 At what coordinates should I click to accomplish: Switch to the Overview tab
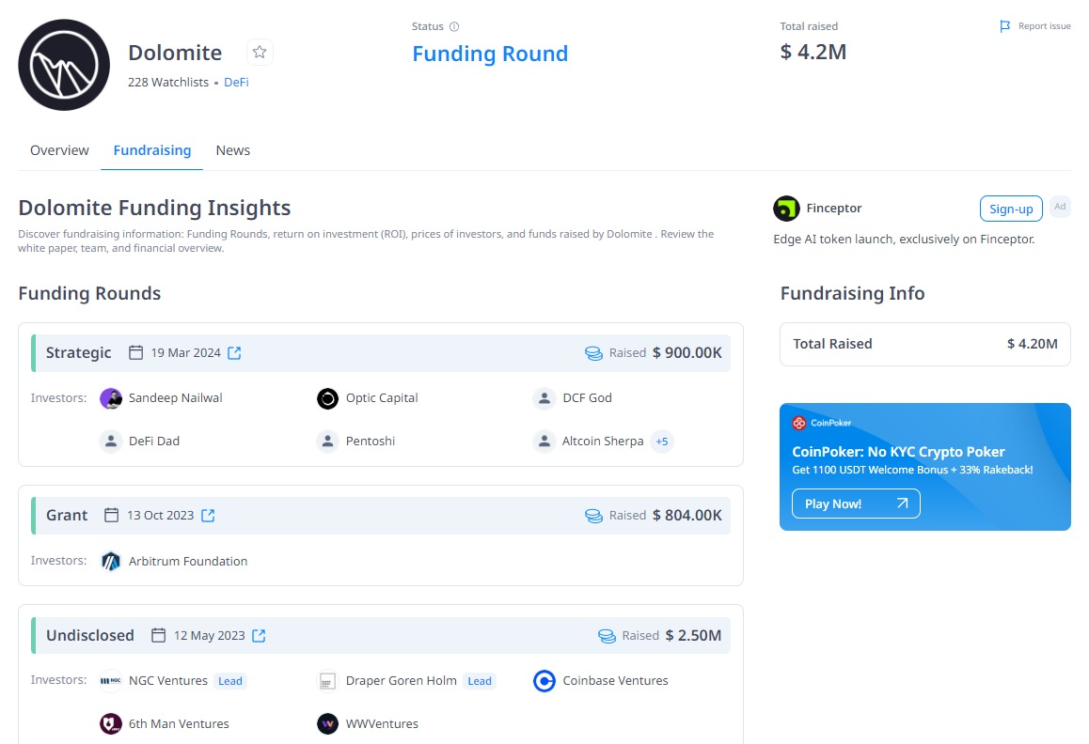(60, 150)
